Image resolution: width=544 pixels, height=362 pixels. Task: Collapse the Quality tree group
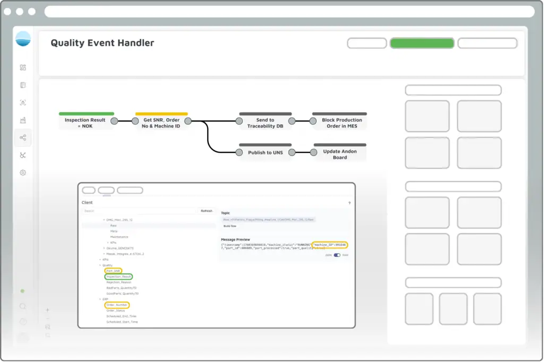coord(100,265)
